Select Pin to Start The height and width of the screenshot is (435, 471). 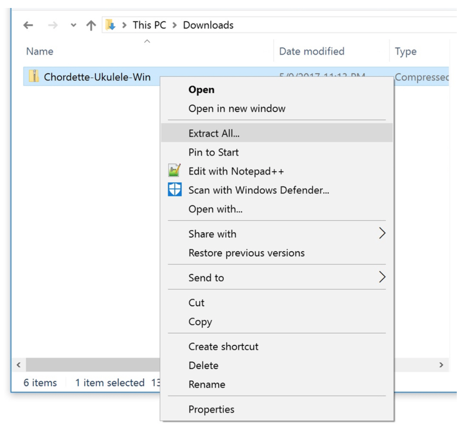point(213,152)
